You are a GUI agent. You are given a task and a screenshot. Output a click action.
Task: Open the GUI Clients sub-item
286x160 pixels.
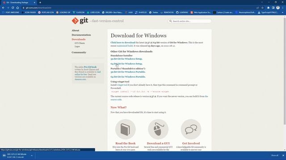pos(80,43)
